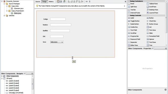
Task: Switch to the History view tab
Action: click(x=51, y=2)
